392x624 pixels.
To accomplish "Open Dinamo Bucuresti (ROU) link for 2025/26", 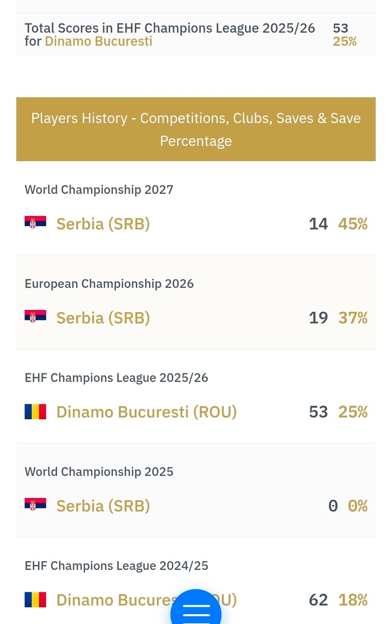I will click(147, 412).
